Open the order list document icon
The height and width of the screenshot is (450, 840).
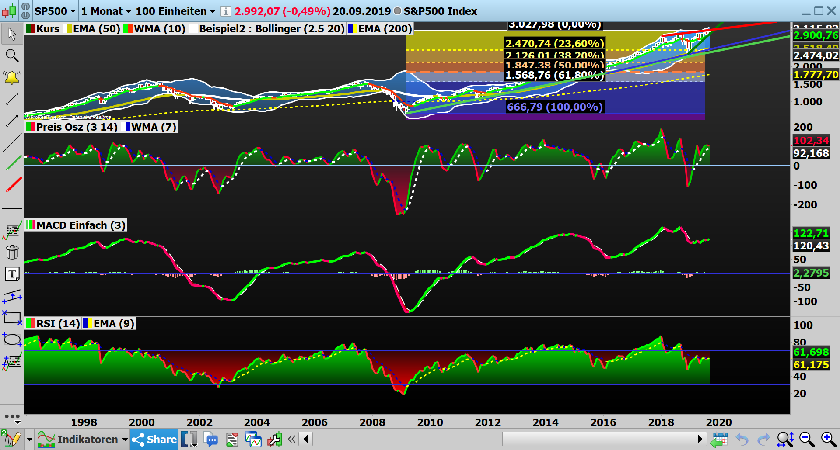click(232, 439)
